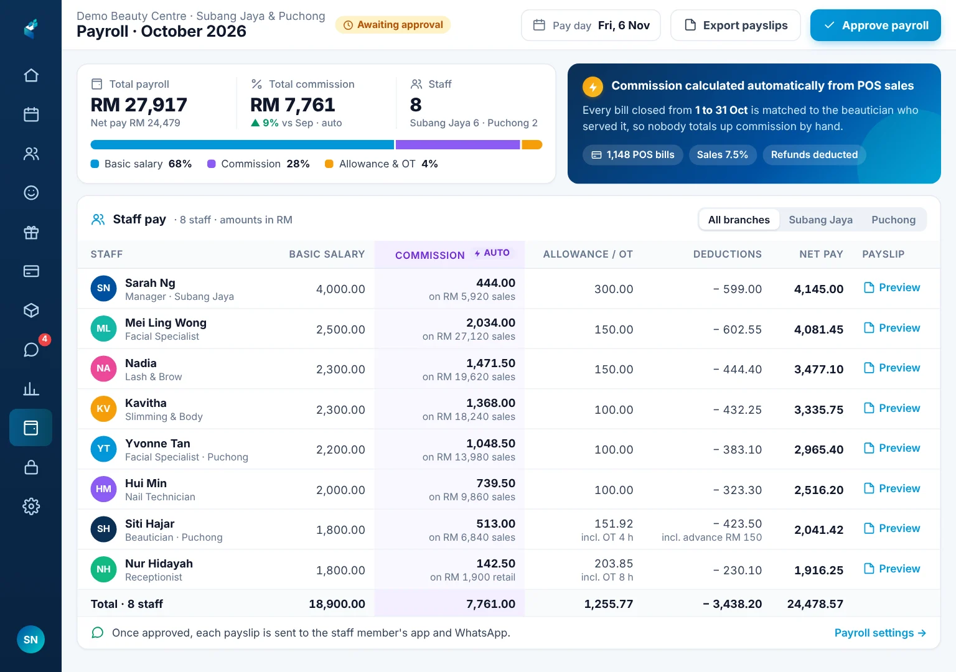956x672 pixels.
Task: Open the Home icon in sidebar
Action: (31, 75)
